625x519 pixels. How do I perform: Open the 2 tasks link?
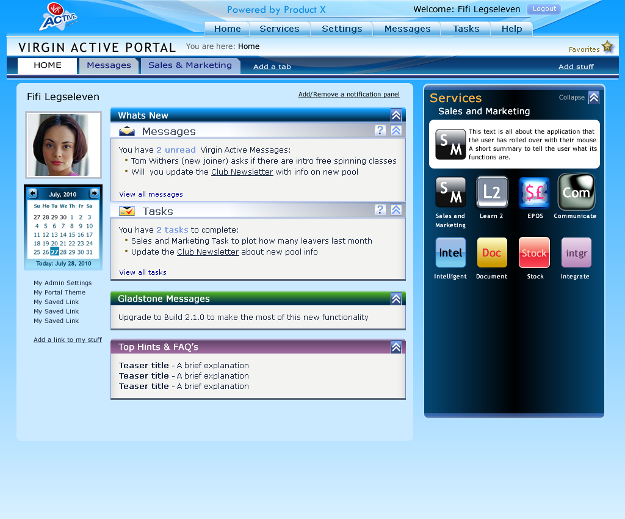click(172, 230)
